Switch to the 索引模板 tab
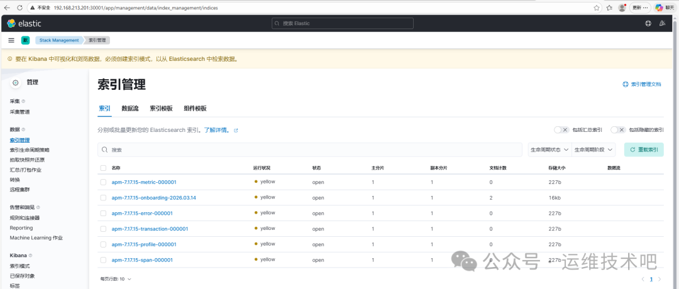The width and height of the screenshot is (679, 289). [161, 109]
